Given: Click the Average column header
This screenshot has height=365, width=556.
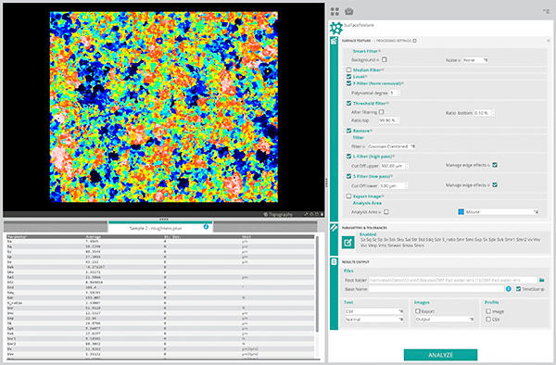Looking at the screenshot, I should [x=94, y=236].
